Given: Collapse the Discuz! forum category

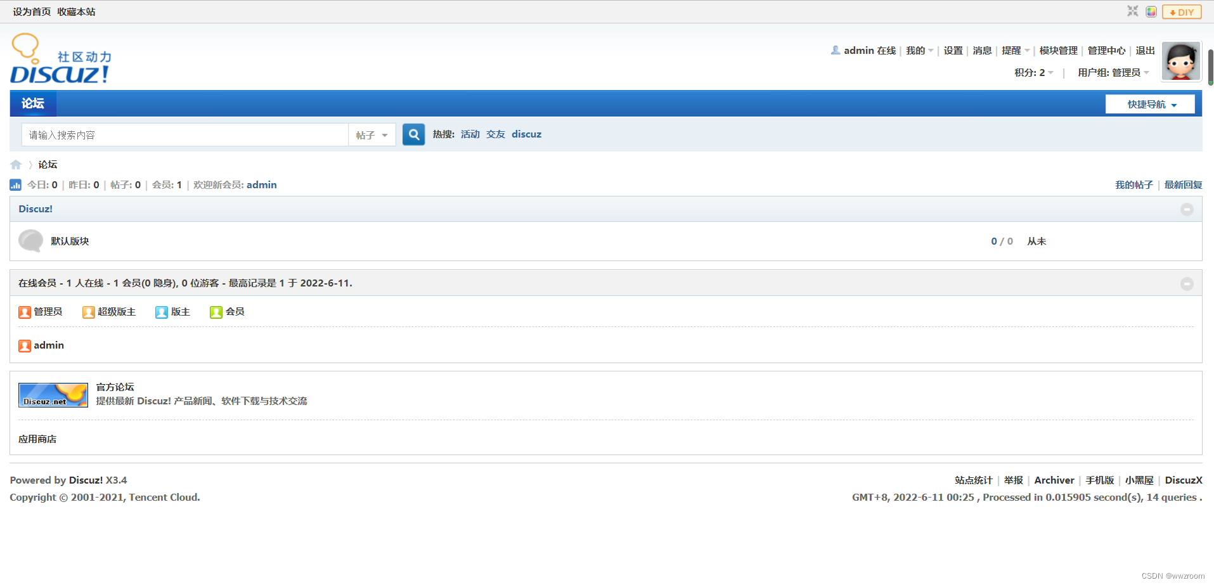Looking at the screenshot, I should coord(1187,209).
